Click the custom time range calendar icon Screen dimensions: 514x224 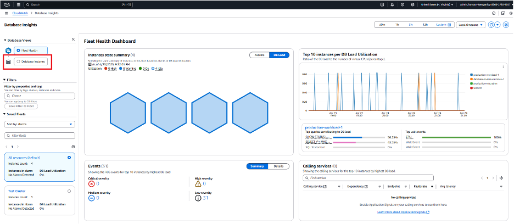[449, 25]
